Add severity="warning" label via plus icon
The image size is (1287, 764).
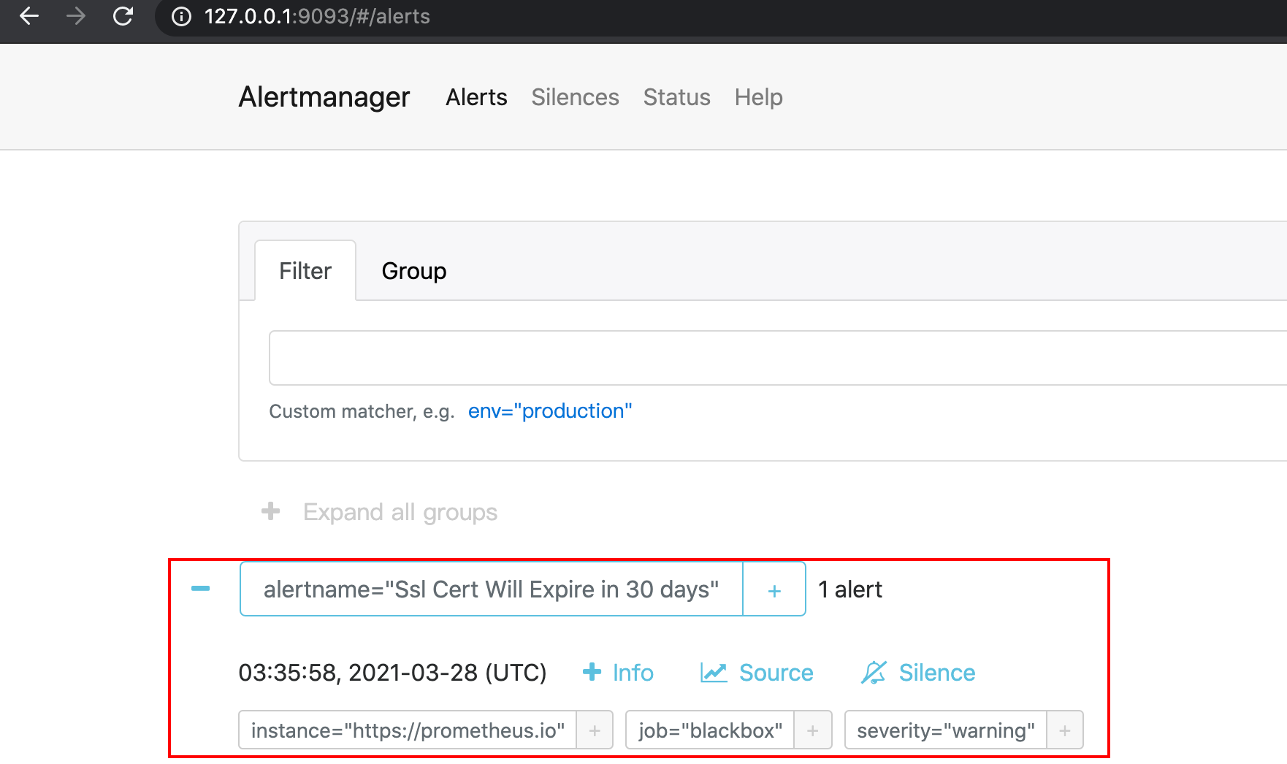tap(1065, 730)
